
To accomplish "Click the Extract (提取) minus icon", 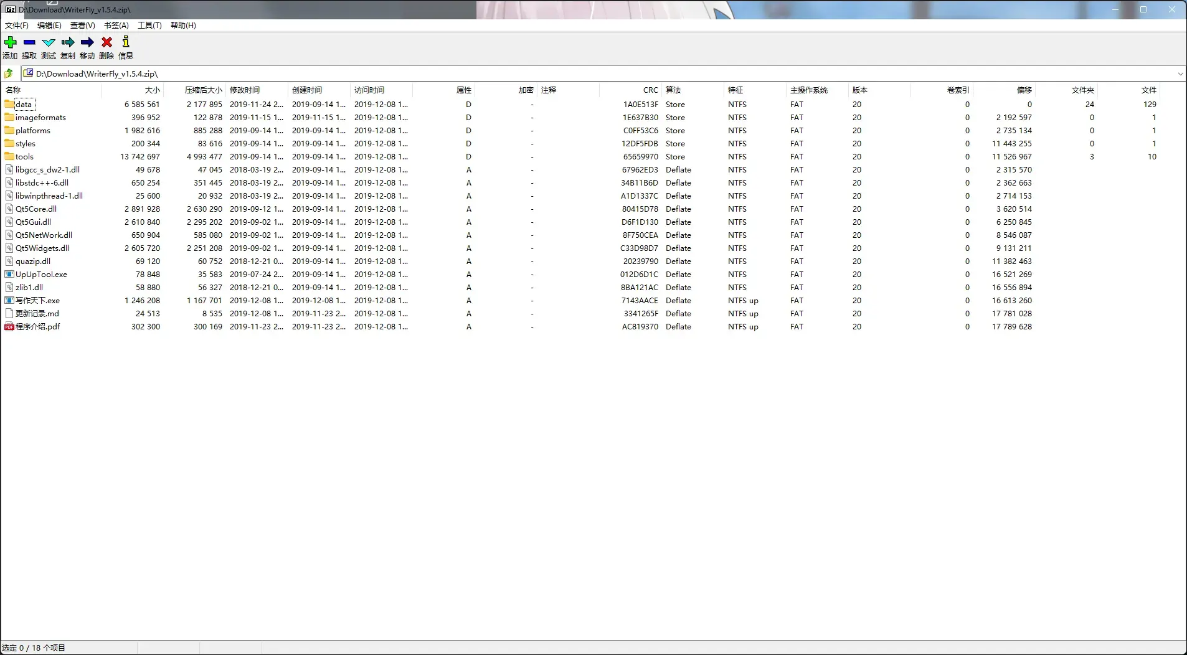I will tap(29, 42).
